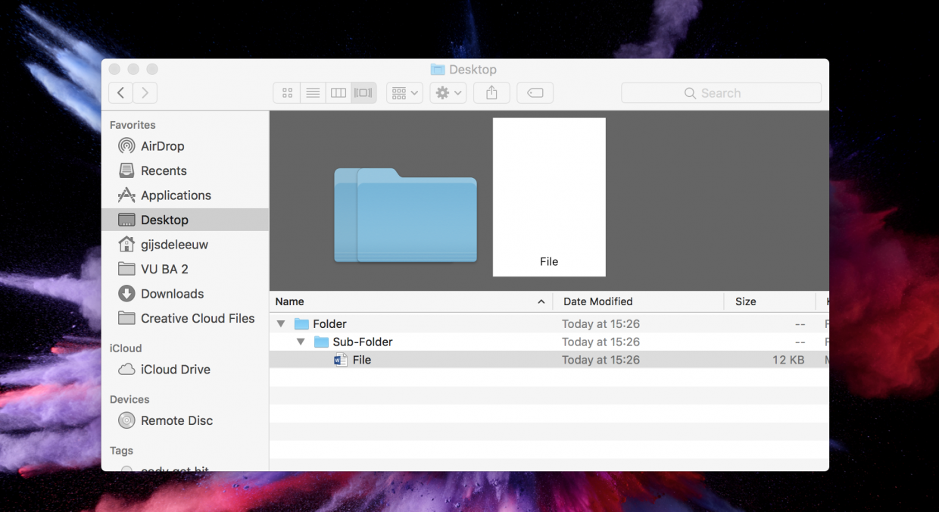Open AirDrop in the sidebar
The width and height of the screenshot is (939, 512).
point(162,146)
